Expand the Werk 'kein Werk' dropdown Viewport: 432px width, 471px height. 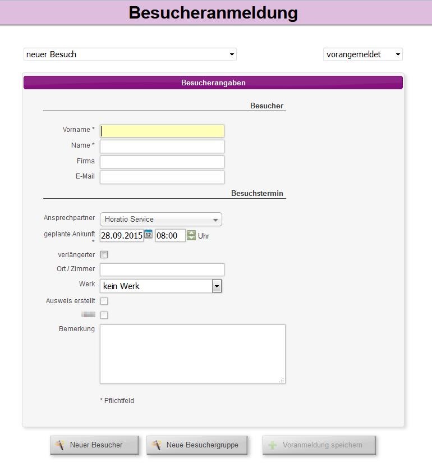pyautogui.click(x=160, y=286)
